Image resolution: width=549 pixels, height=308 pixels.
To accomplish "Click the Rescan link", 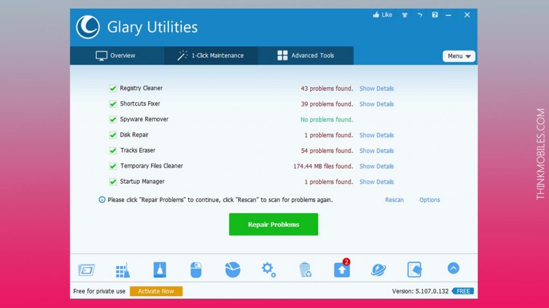I will pos(394,200).
